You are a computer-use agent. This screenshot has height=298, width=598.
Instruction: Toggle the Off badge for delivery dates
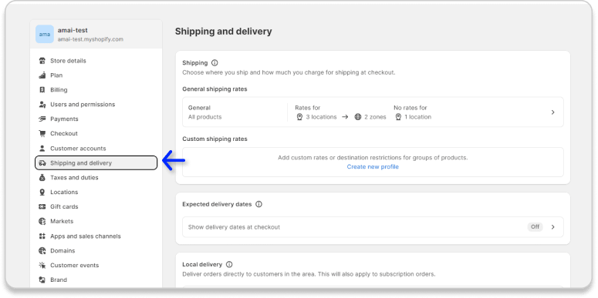[535, 227]
